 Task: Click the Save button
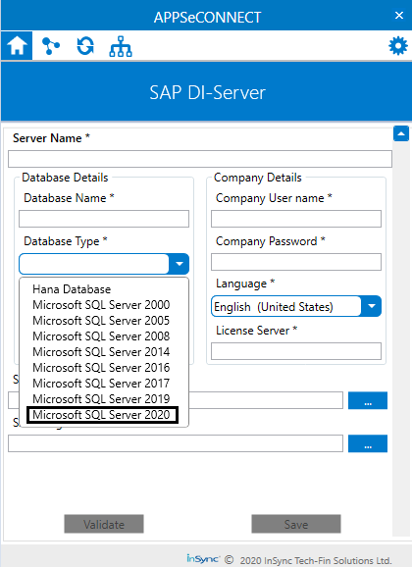click(296, 524)
